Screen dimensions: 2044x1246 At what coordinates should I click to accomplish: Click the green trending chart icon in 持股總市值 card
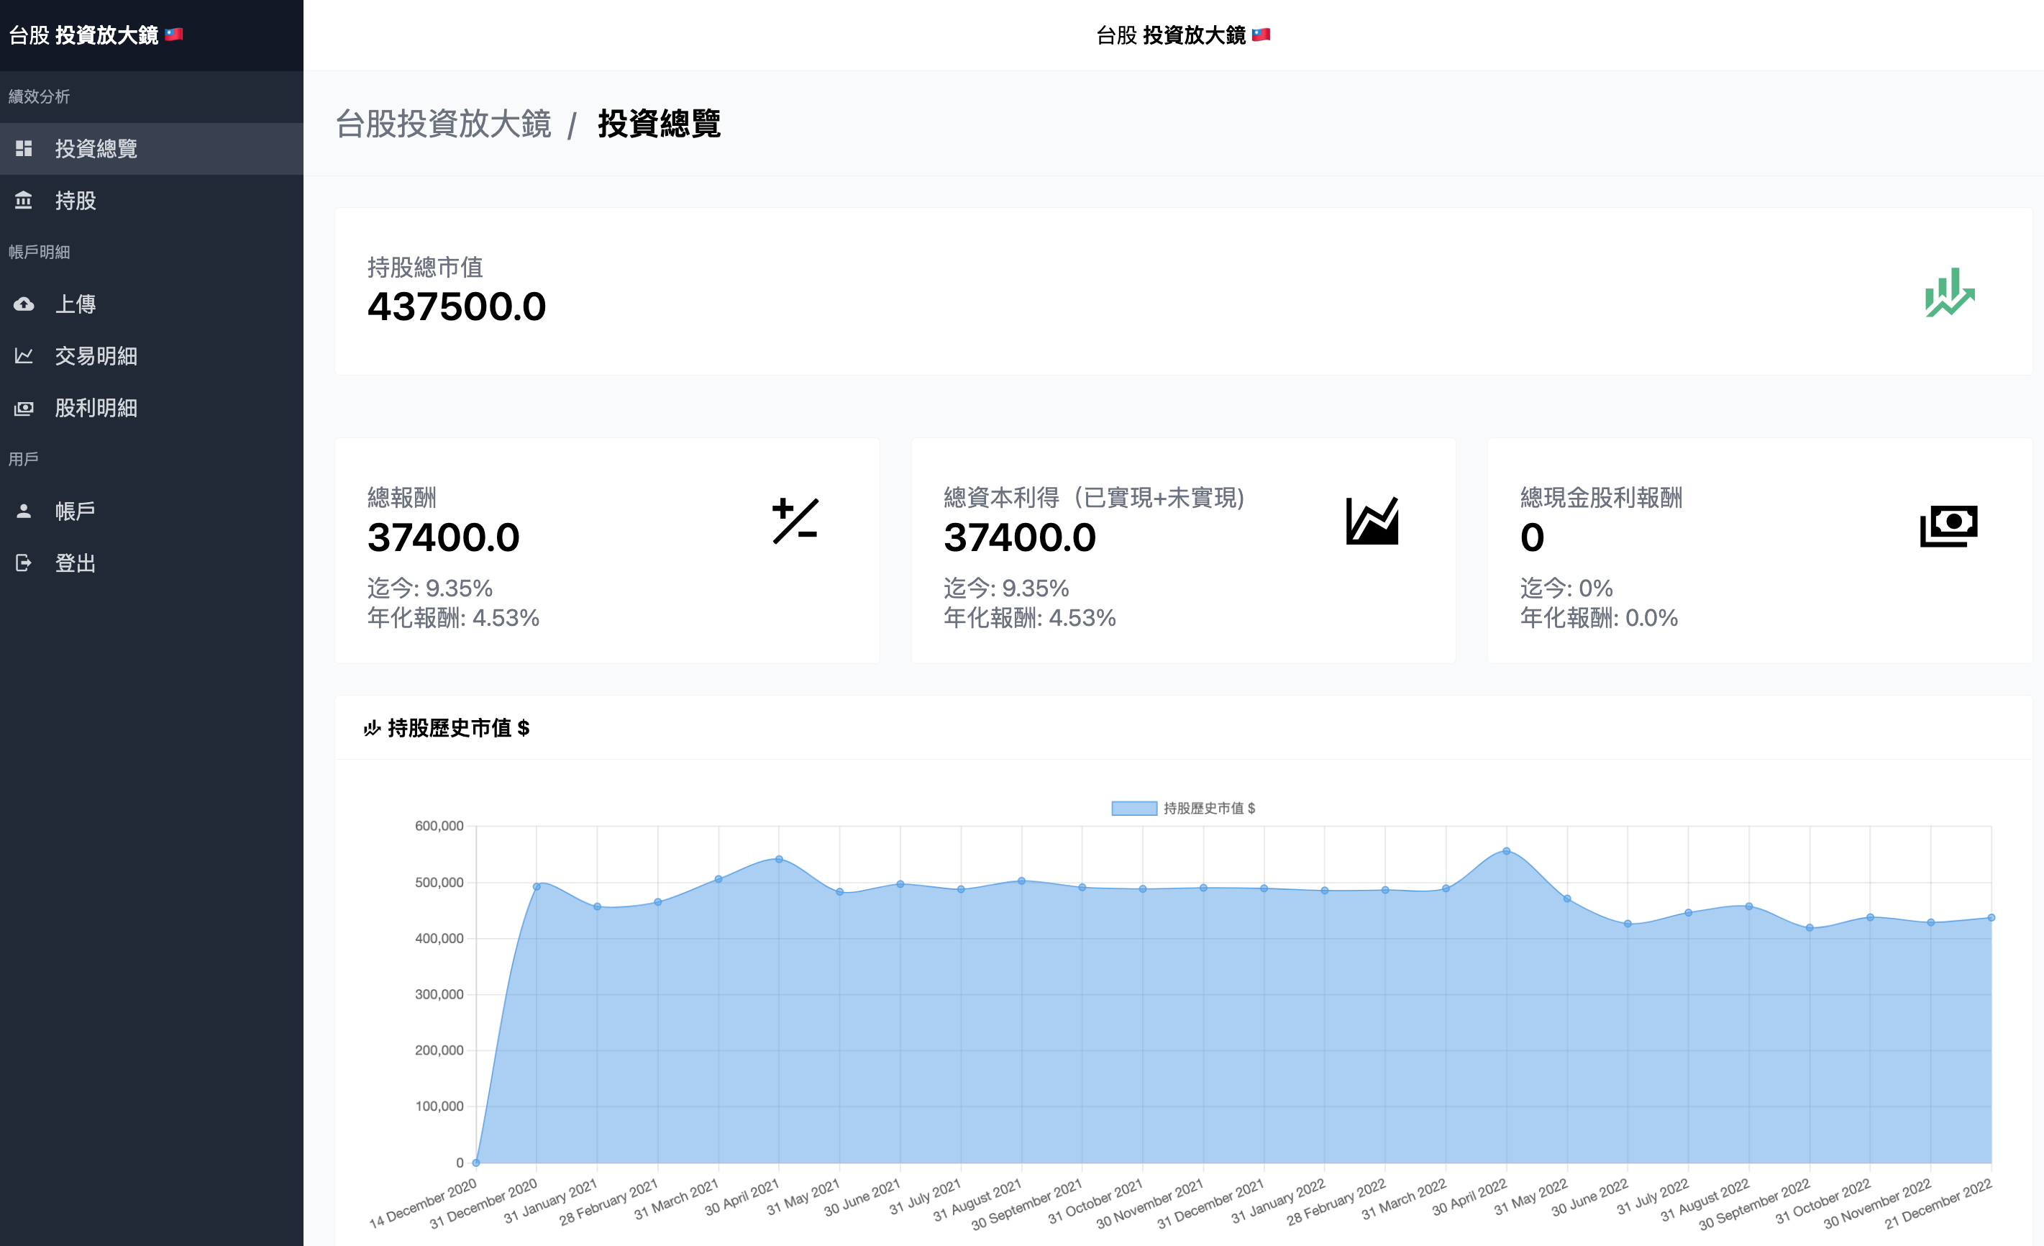click(1950, 292)
